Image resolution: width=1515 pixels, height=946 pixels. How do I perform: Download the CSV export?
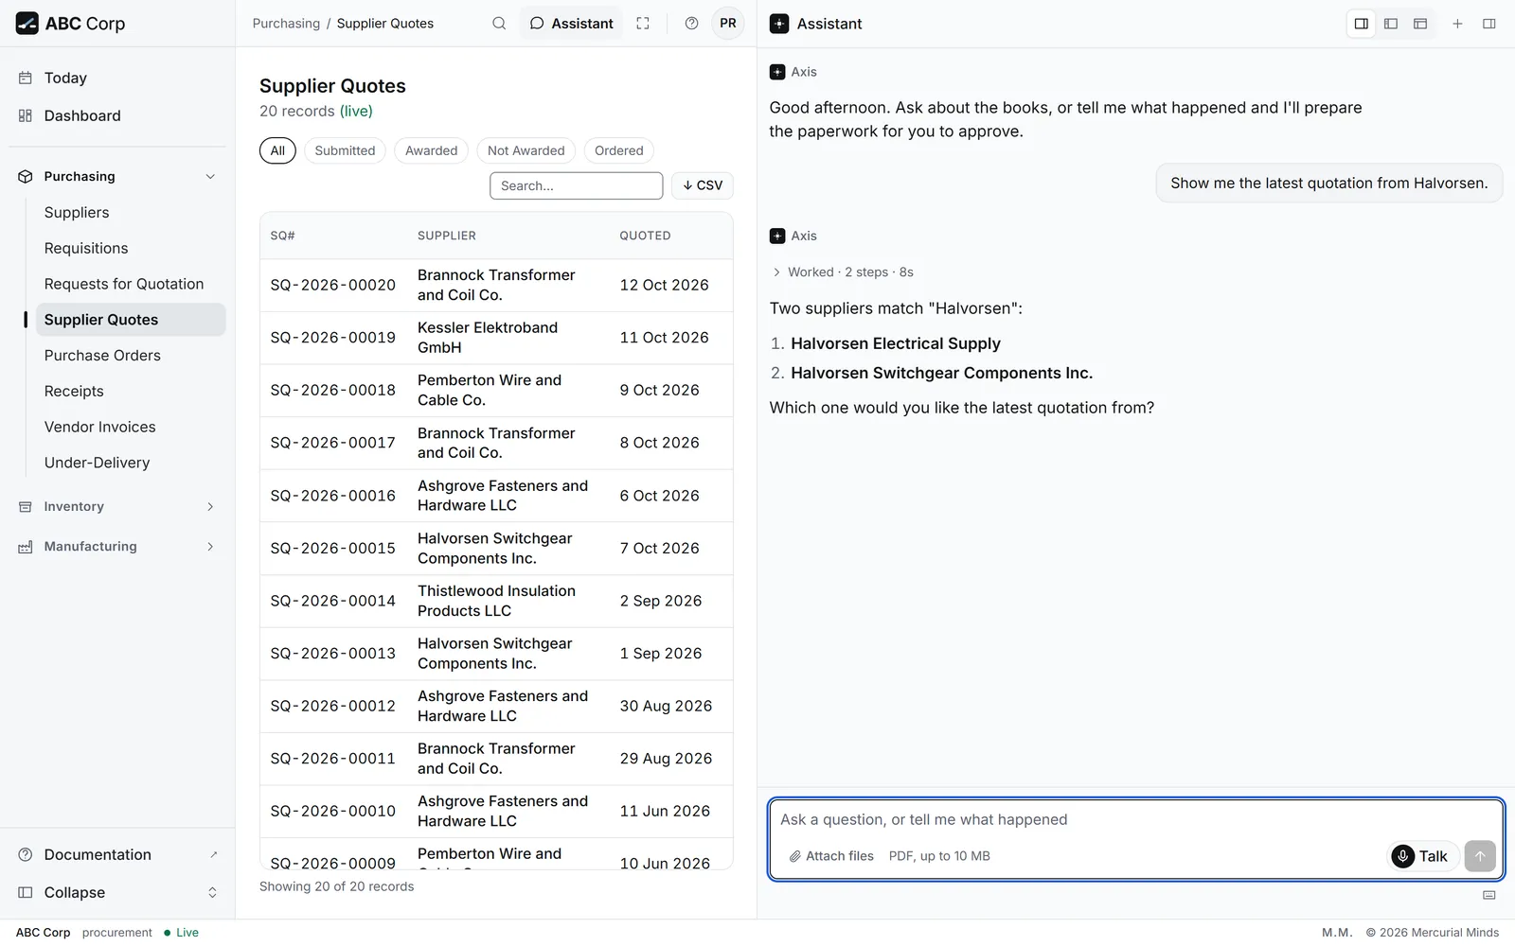(703, 185)
